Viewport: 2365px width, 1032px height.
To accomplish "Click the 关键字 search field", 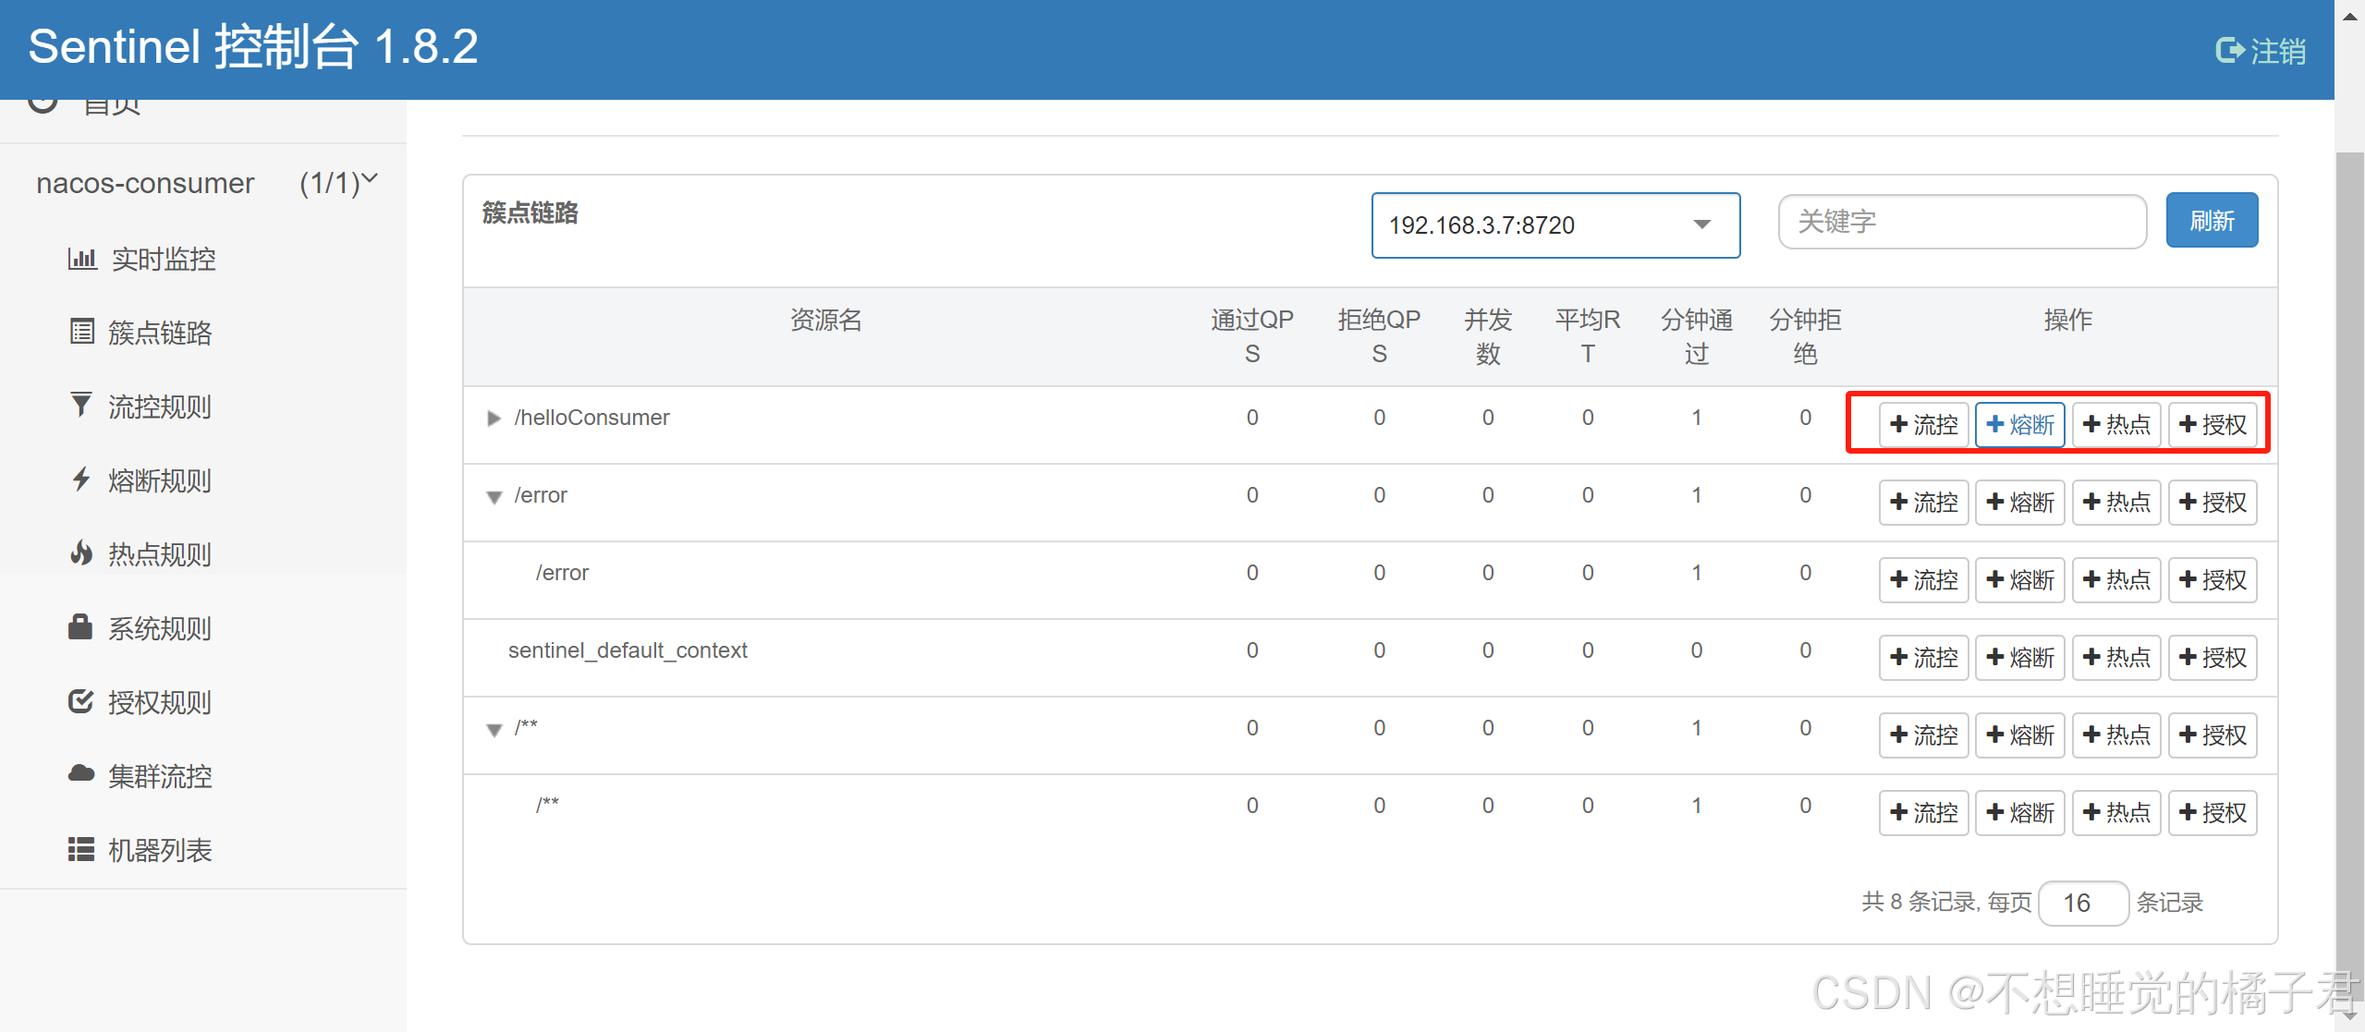I will point(1962,222).
